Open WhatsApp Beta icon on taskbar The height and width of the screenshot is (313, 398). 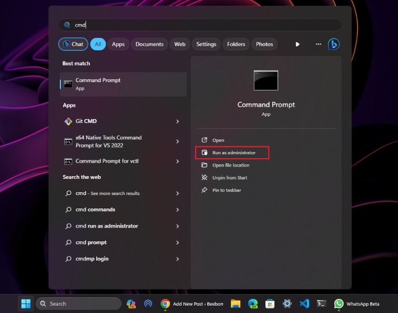(x=339, y=303)
